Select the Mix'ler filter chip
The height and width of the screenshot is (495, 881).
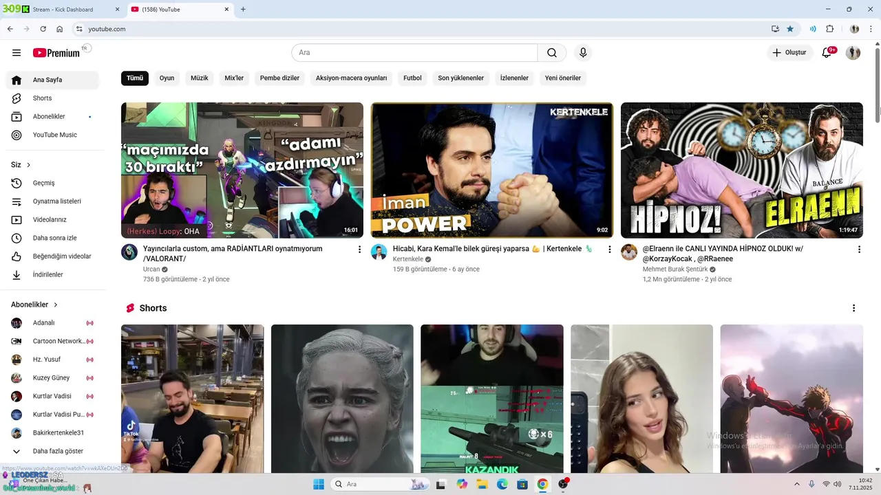tap(234, 78)
